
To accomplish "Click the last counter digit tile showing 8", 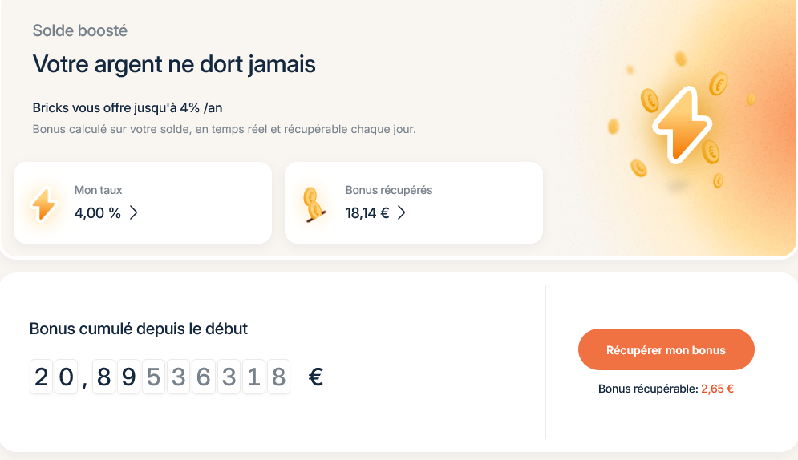I will coord(278,377).
